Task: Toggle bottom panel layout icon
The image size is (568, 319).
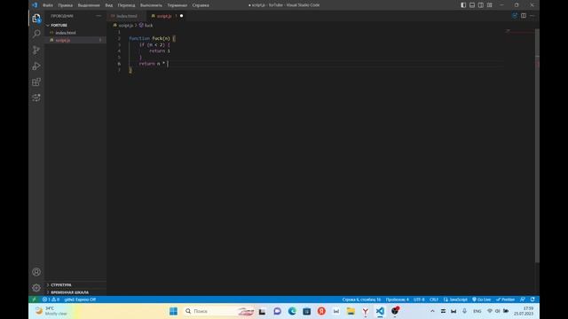Action: click(x=472, y=5)
